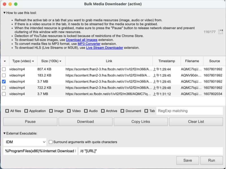Open the Type (video) filter dropdown
This screenshot has width=226, height=169.
[x=23, y=61]
